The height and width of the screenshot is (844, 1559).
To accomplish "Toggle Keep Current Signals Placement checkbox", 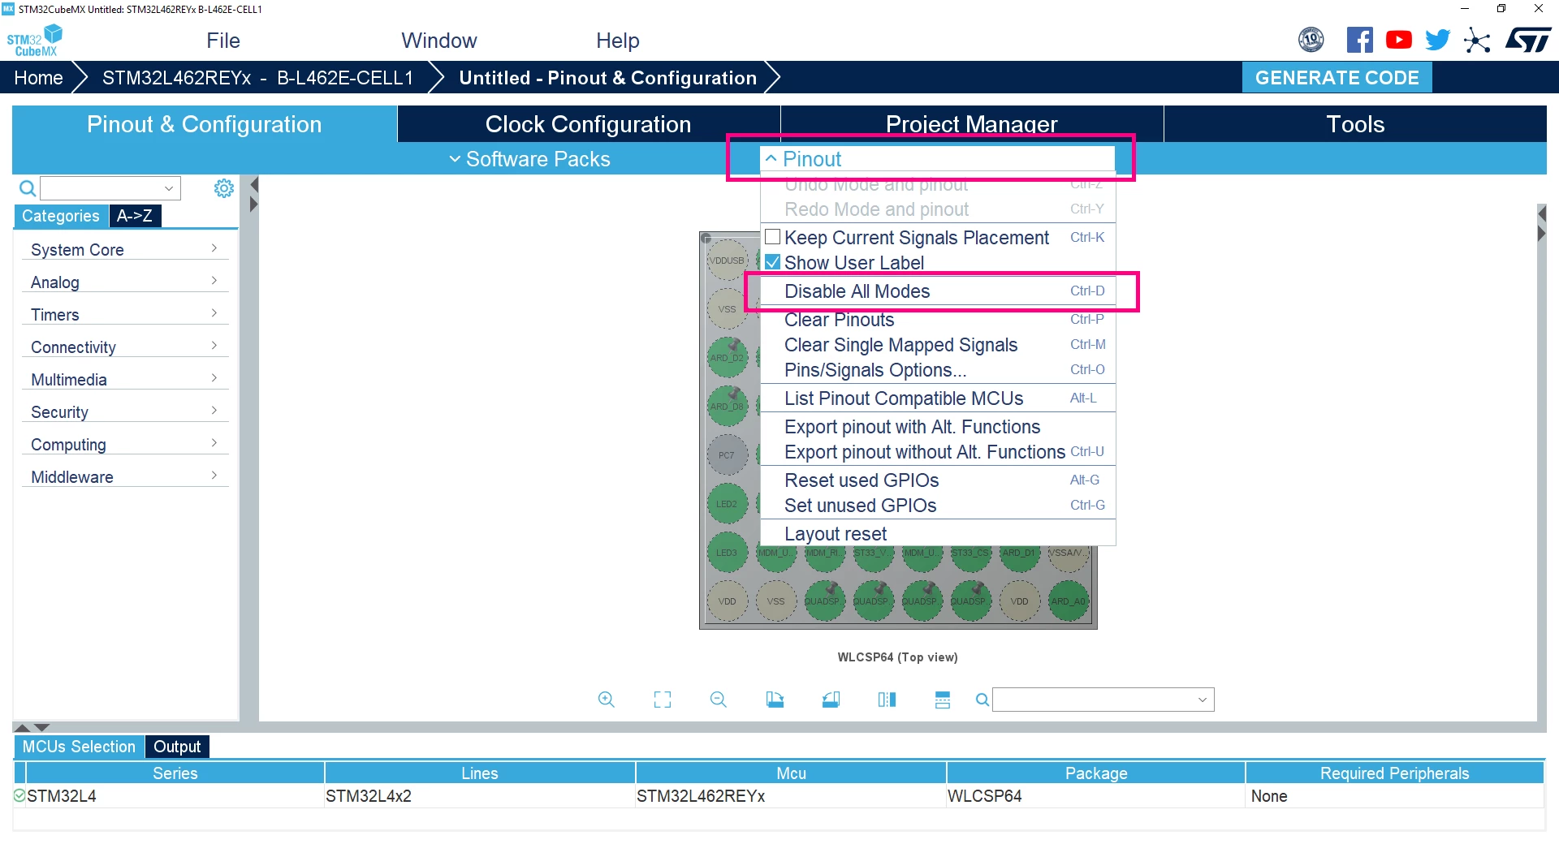I will pyautogui.click(x=772, y=237).
